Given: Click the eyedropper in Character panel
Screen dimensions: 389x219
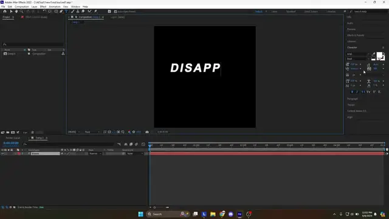Looking at the screenshot, I should [373, 54].
